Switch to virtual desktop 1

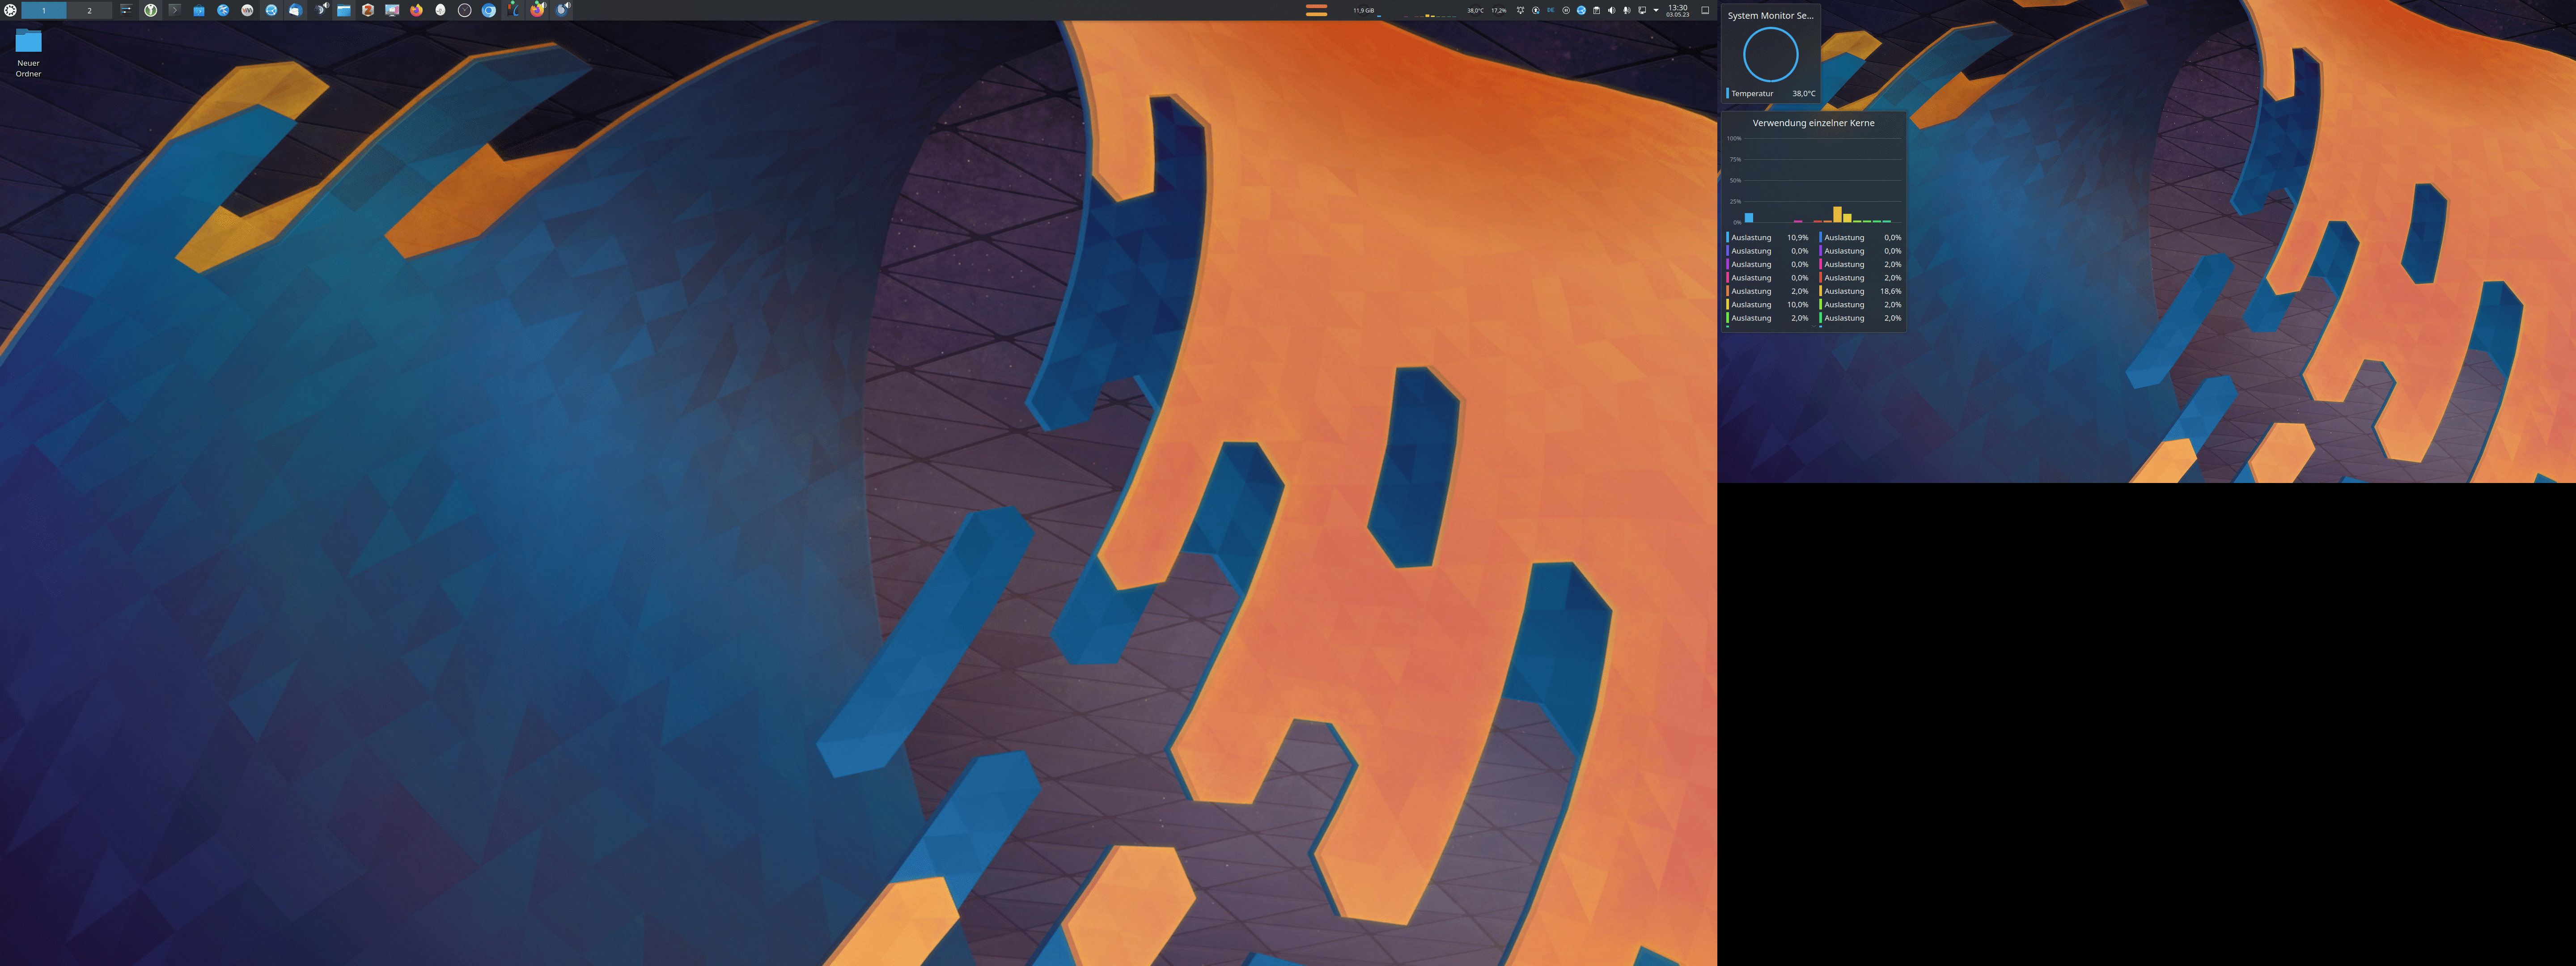click(x=44, y=10)
